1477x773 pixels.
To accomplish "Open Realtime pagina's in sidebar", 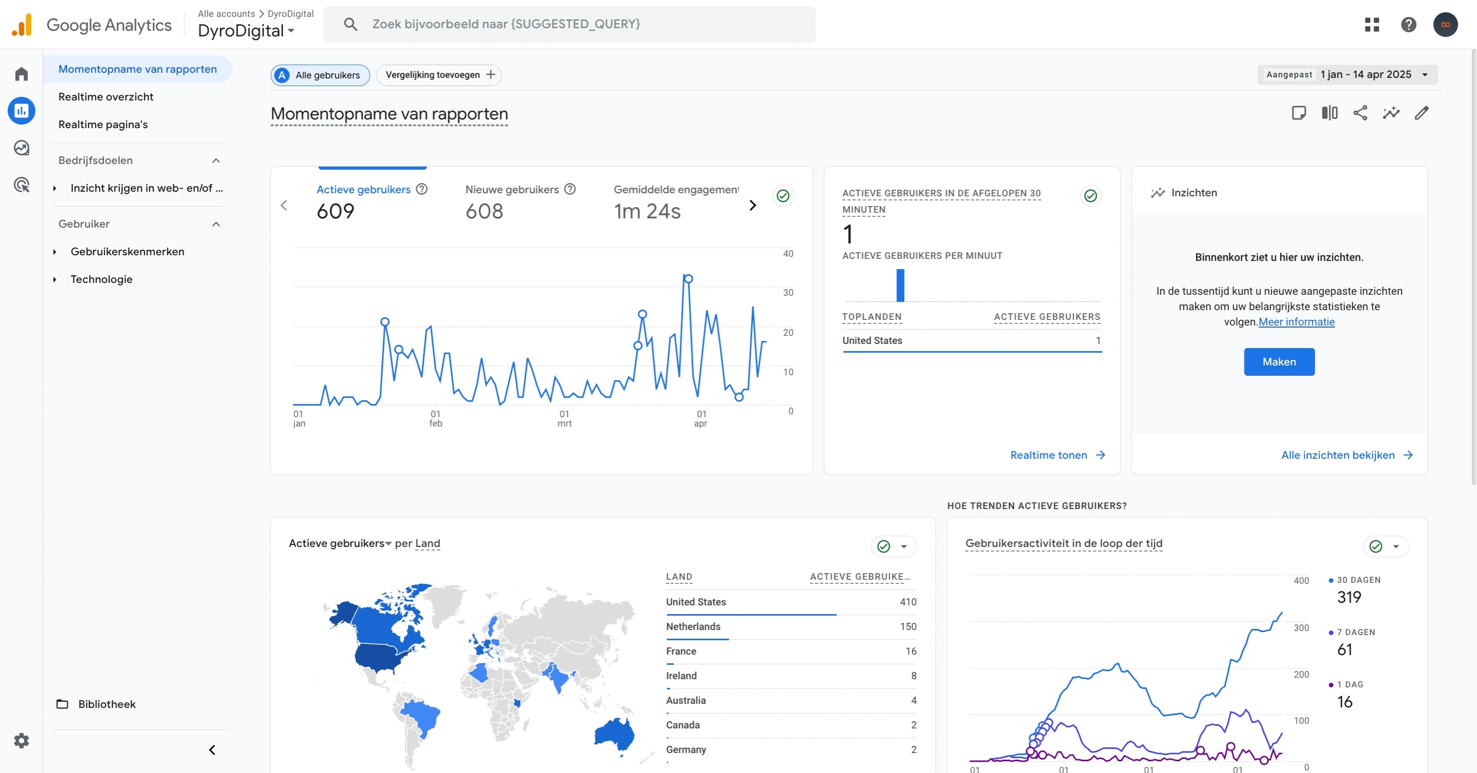I will 103,125.
